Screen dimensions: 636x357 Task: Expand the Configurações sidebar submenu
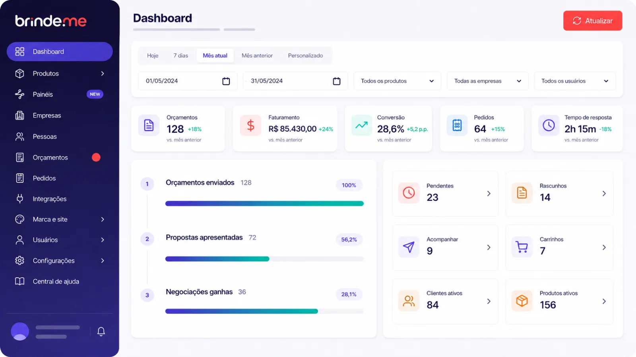(103, 261)
